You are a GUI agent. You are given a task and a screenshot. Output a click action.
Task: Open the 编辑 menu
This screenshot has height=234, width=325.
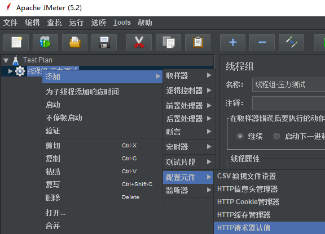32,22
